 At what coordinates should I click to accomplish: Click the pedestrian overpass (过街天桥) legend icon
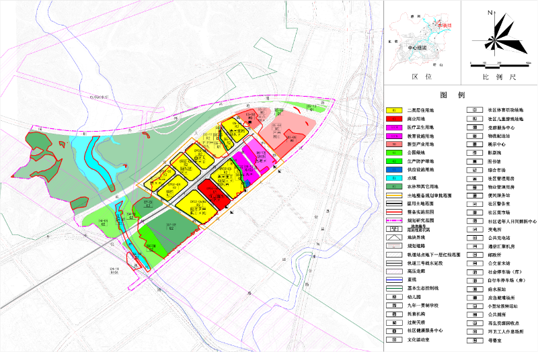coord(393,322)
